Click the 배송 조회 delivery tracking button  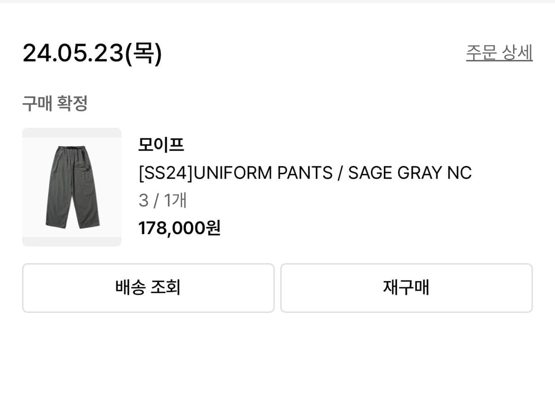[148, 288]
